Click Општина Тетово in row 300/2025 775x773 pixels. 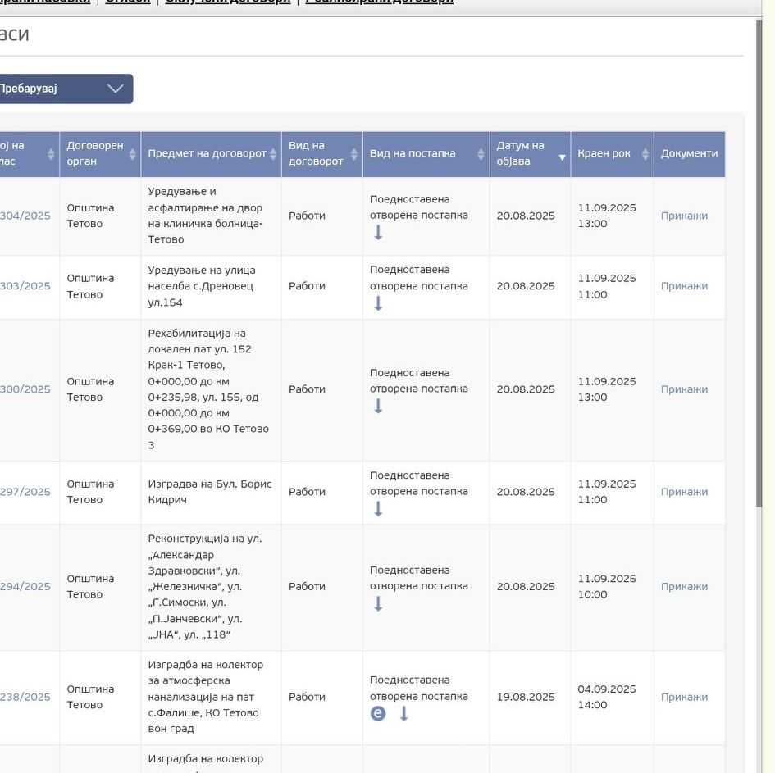90,389
